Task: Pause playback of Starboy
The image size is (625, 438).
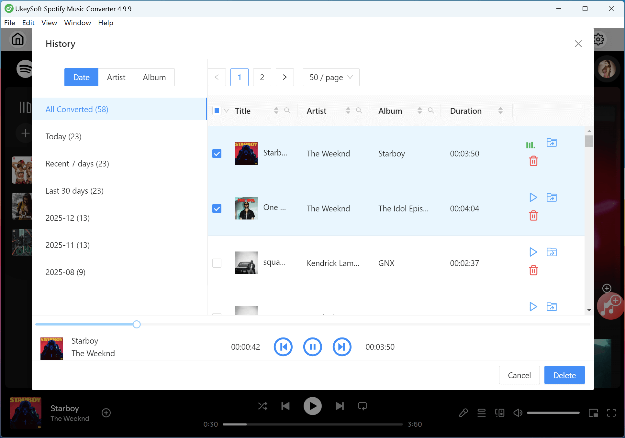Action: pos(312,347)
